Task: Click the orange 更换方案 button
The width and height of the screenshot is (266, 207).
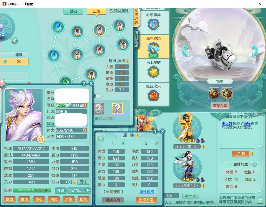Action: (x=146, y=200)
